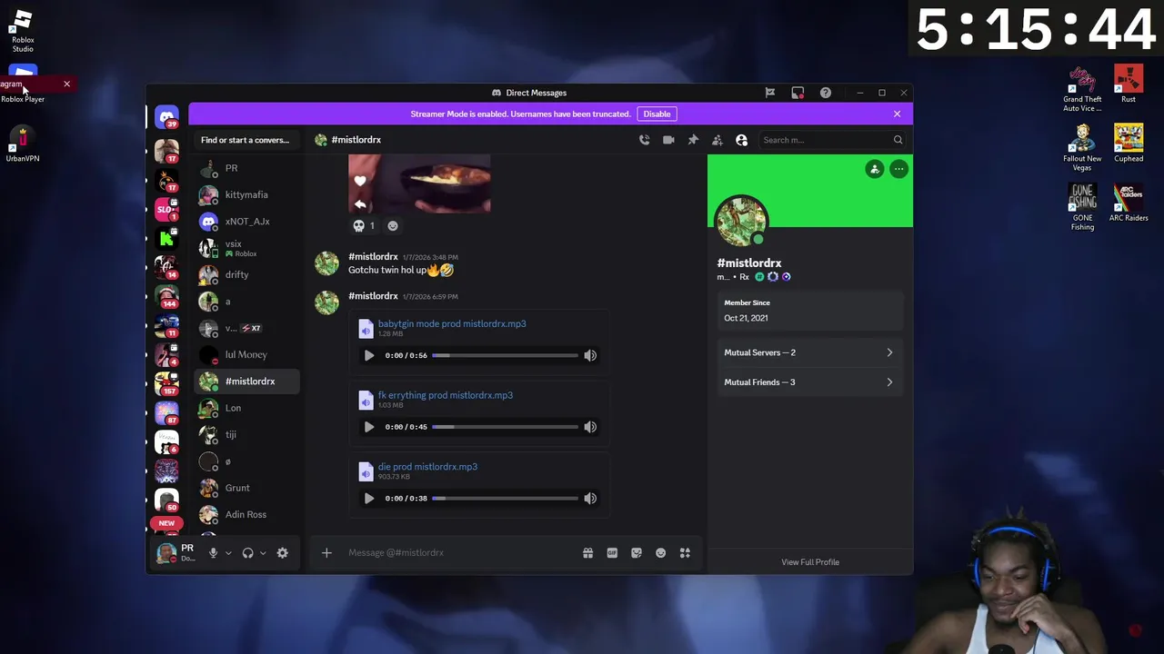The width and height of the screenshot is (1164, 654).
Task: Open babytgin mode prod mistlordrx.mp3 file link
Action: click(452, 323)
